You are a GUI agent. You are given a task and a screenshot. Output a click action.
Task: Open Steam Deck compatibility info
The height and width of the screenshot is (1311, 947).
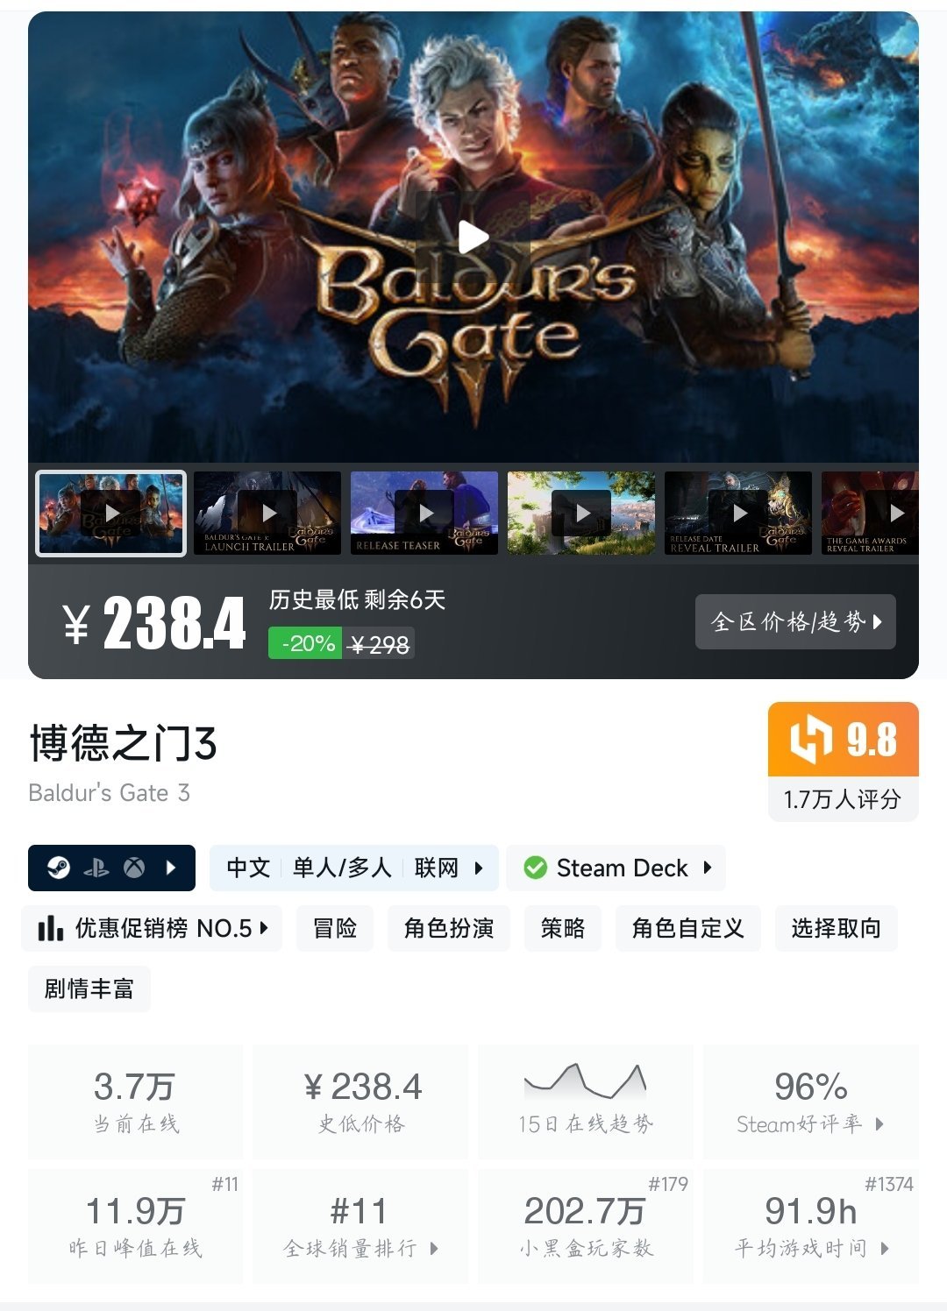[x=616, y=868]
